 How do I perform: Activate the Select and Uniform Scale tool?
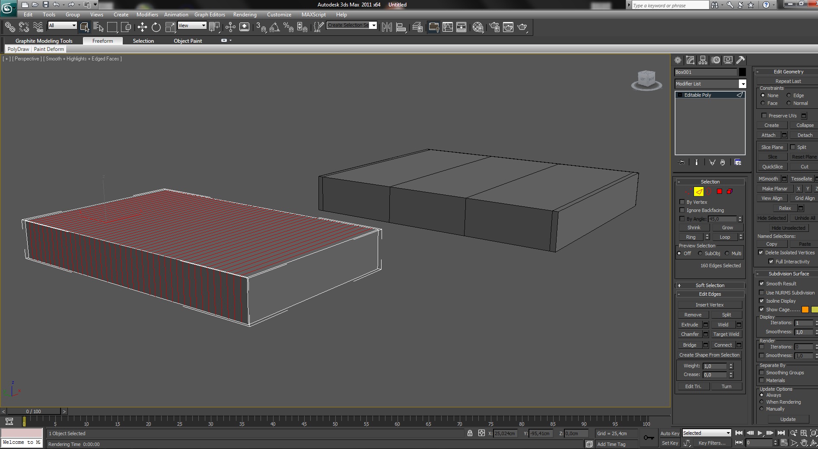pyautogui.click(x=170, y=27)
